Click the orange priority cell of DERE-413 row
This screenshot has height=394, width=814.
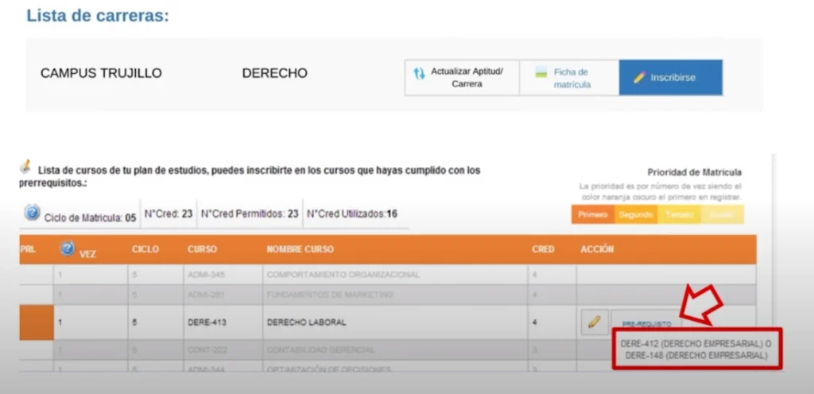tap(36, 323)
